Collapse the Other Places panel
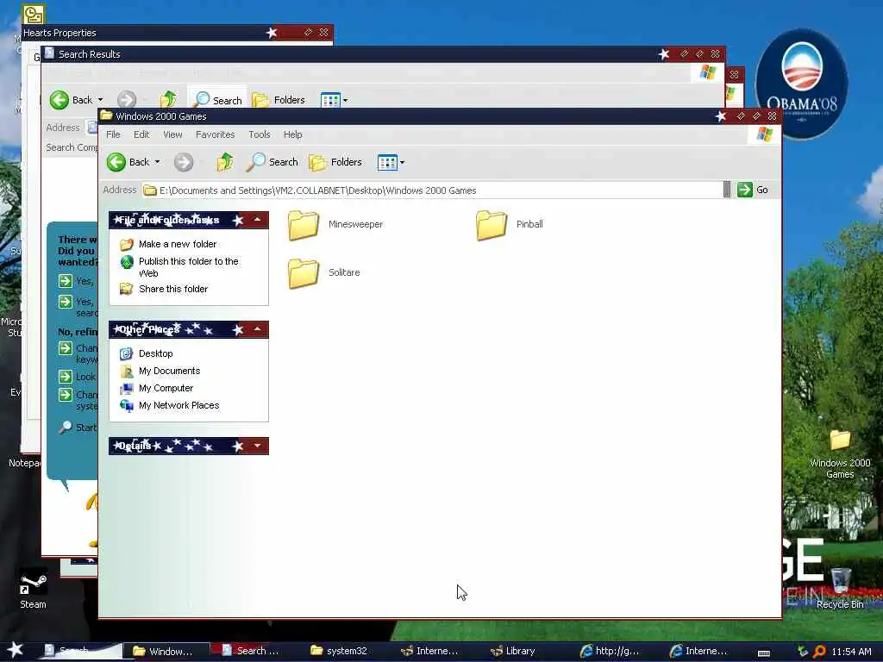Viewport: 883px width, 662px height. point(257,329)
